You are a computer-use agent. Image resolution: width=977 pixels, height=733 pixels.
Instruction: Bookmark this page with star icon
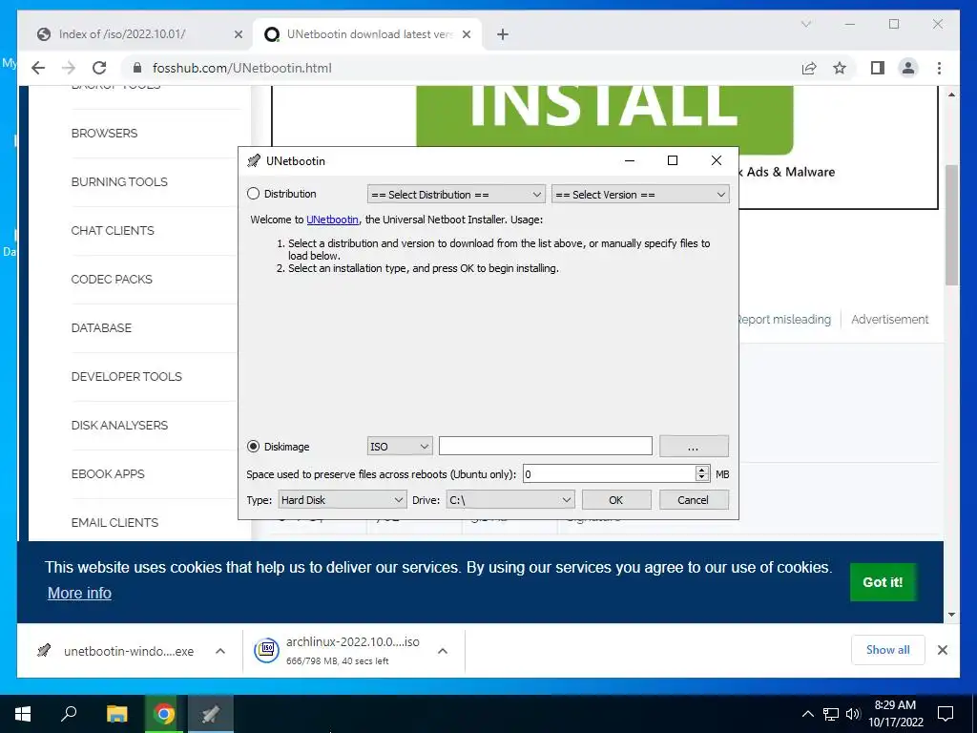840,68
